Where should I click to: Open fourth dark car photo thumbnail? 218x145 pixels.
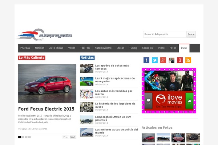[x=193, y=138]
